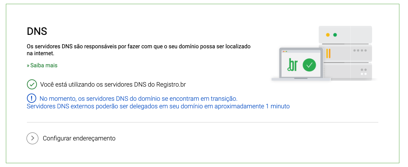Screen dimensions: 408x167
Task: Click the green checkmark status icon
Action: 32,85
